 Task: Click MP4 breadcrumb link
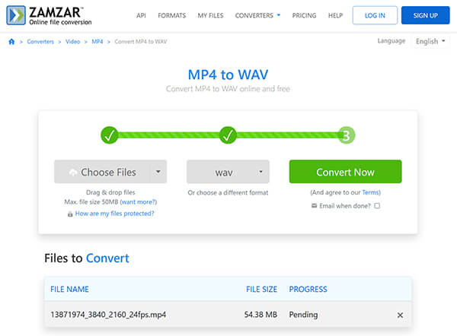(97, 42)
